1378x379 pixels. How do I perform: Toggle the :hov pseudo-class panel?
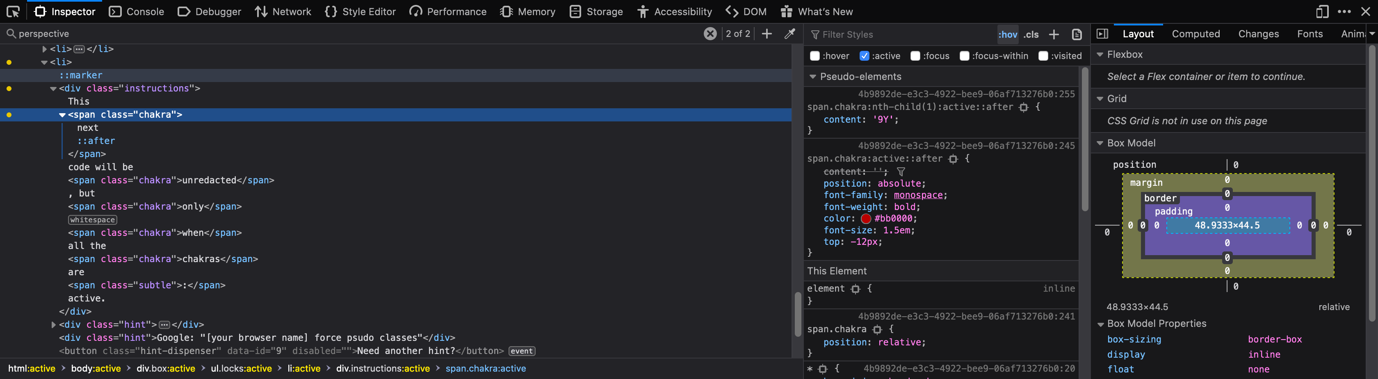(x=1008, y=34)
